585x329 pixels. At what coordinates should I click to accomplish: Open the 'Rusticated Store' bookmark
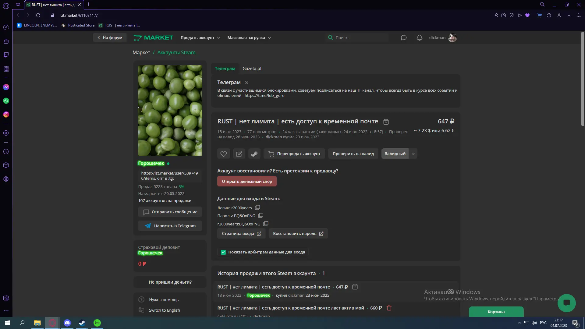click(x=78, y=25)
